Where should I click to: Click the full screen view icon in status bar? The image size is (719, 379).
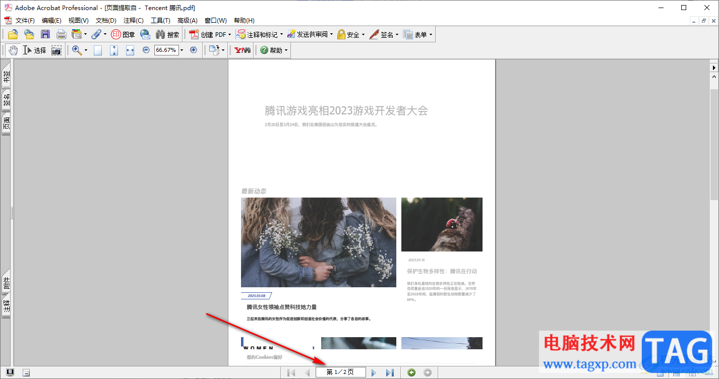10,372
